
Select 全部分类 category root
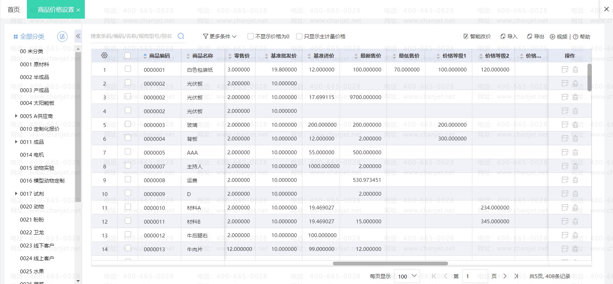tap(32, 36)
